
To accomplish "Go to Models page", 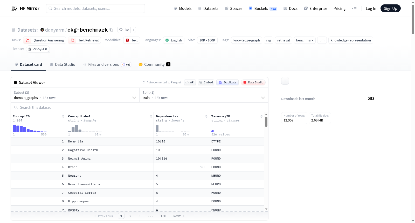I will pos(183,8).
